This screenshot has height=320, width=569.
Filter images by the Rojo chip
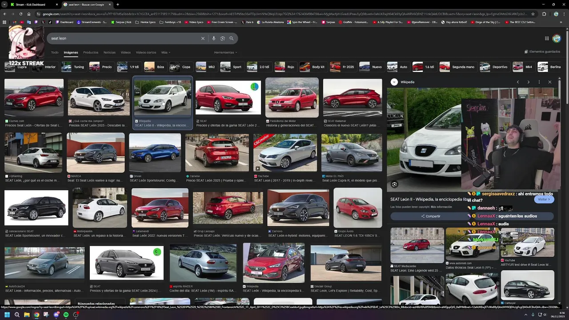coord(285,67)
